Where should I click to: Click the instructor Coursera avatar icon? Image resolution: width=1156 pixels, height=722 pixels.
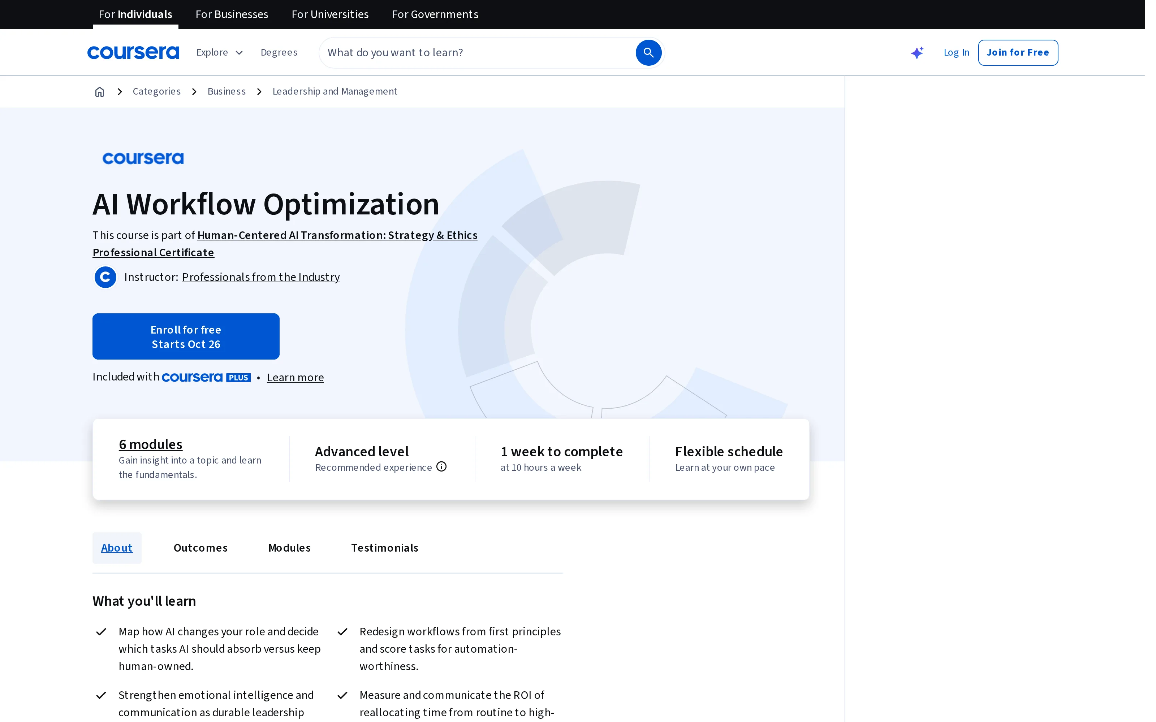tap(105, 277)
